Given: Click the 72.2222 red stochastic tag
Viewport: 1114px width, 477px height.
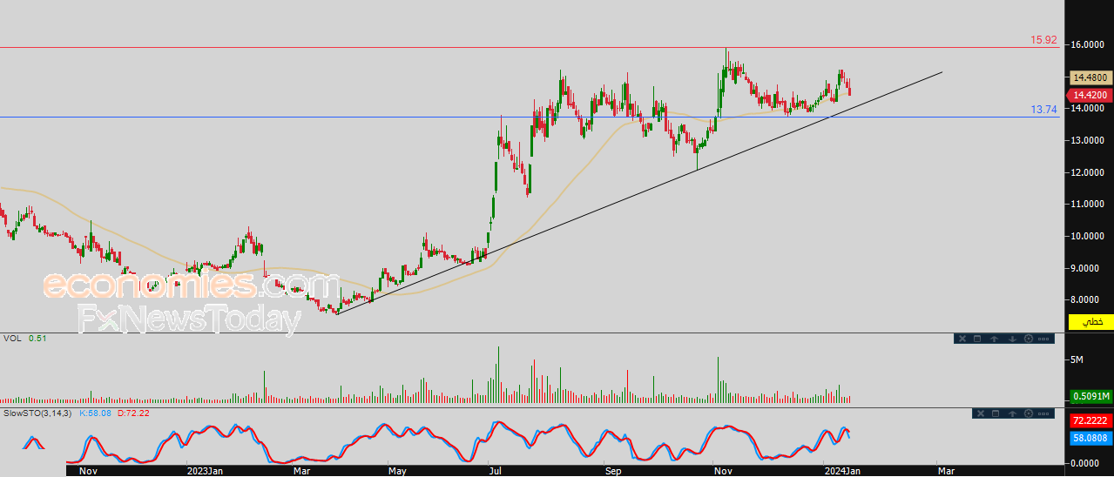Looking at the screenshot, I should tap(1090, 420).
